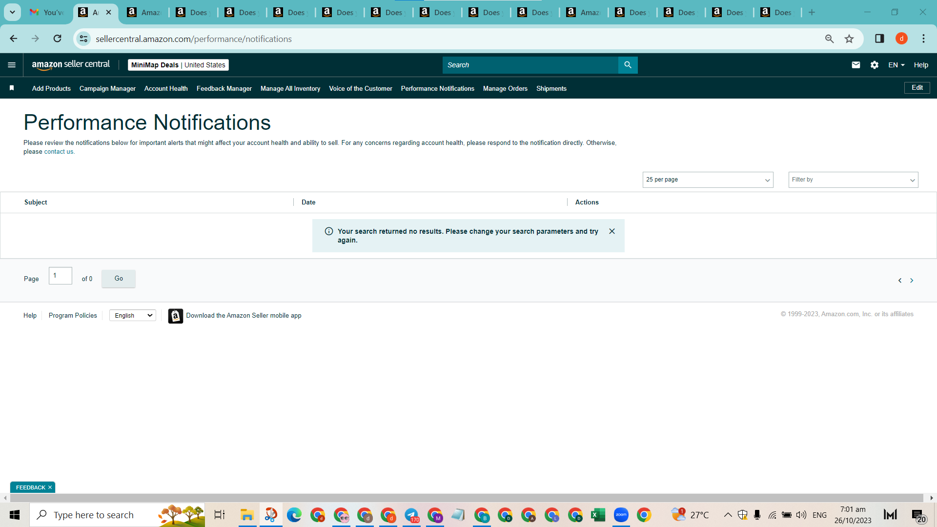Viewport: 937px width, 527px height.
Task: Open the notification center icon
Action: coord(918,515)
